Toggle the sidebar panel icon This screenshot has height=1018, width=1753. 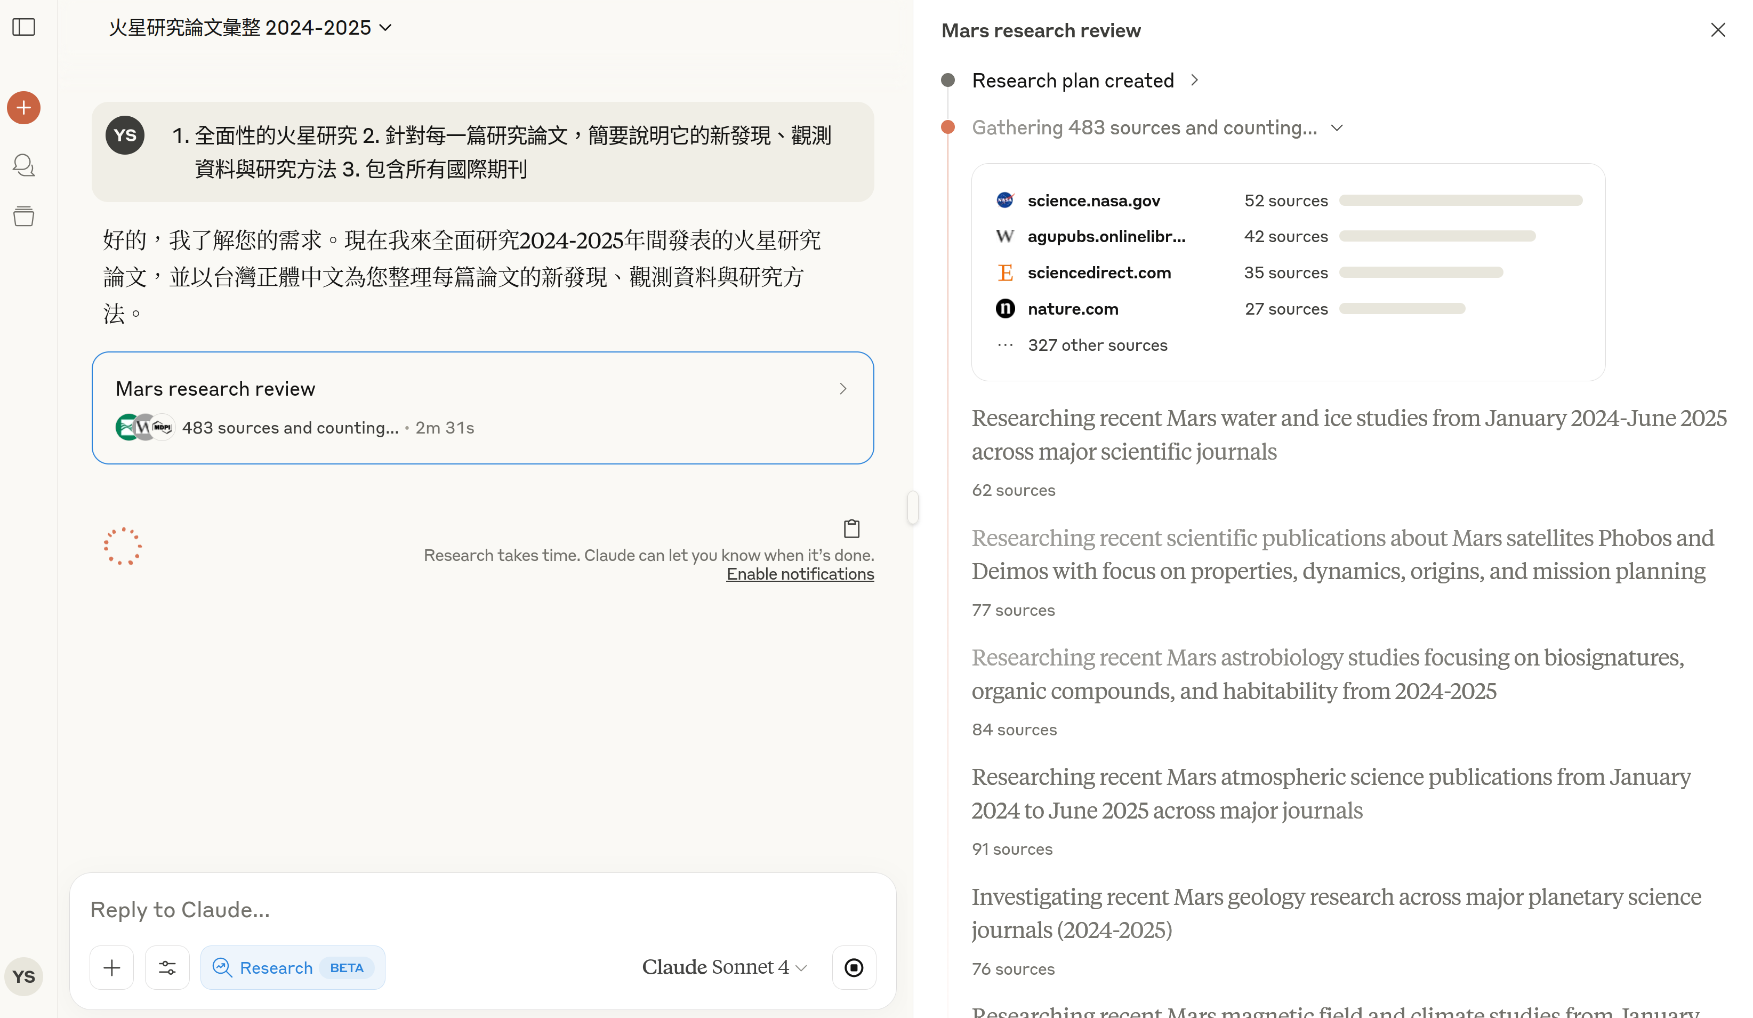[x=23, y=27]
